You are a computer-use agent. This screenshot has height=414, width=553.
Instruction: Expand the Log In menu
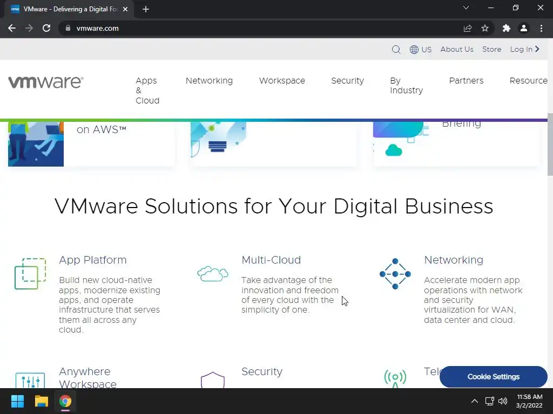click(x=525, y=49)
